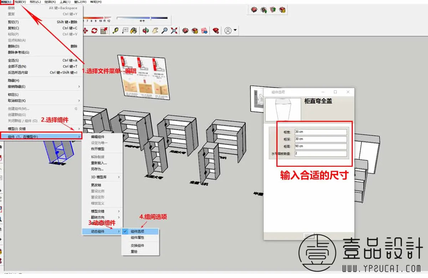Select the Text label tool marked A1

pyautogui.click(x=125, y=31)
